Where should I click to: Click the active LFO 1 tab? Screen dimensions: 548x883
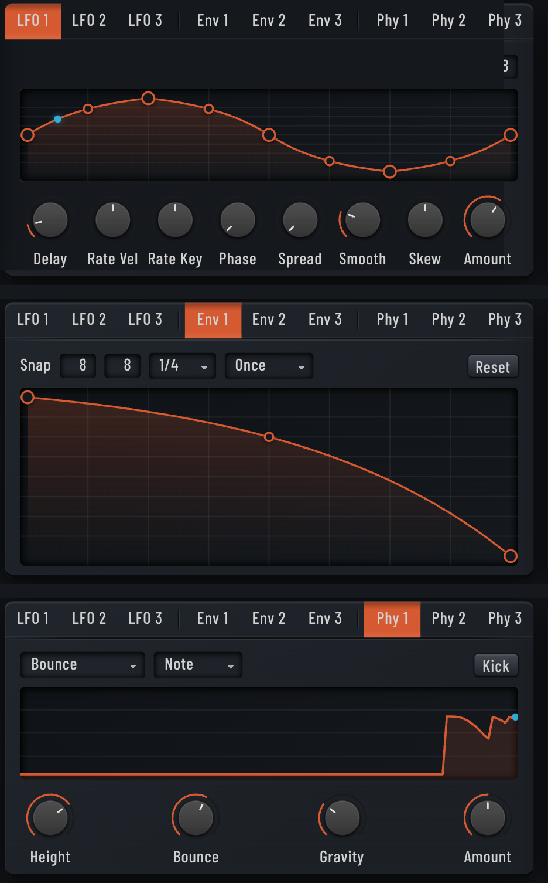click(33, 21)
